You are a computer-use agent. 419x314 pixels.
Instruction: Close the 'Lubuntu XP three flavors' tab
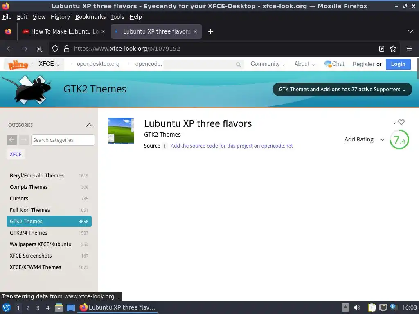point(195,31)
